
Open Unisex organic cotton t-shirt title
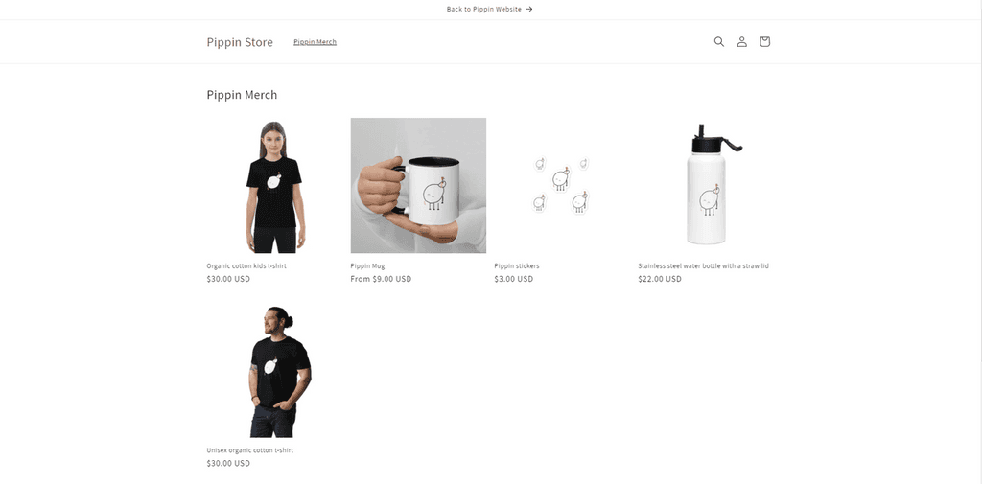click(x=250, y=450)
